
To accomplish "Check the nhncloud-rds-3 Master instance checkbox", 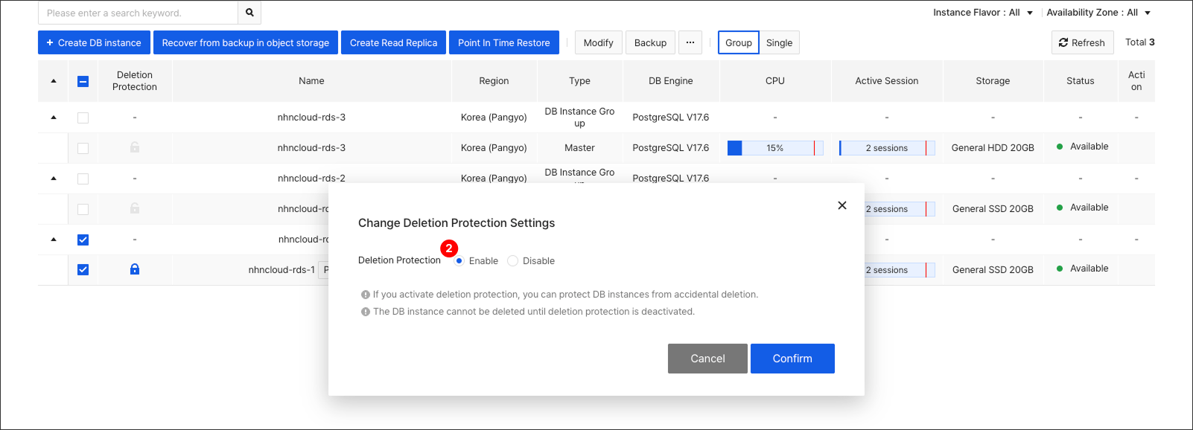I will click(x=83, y=148).
